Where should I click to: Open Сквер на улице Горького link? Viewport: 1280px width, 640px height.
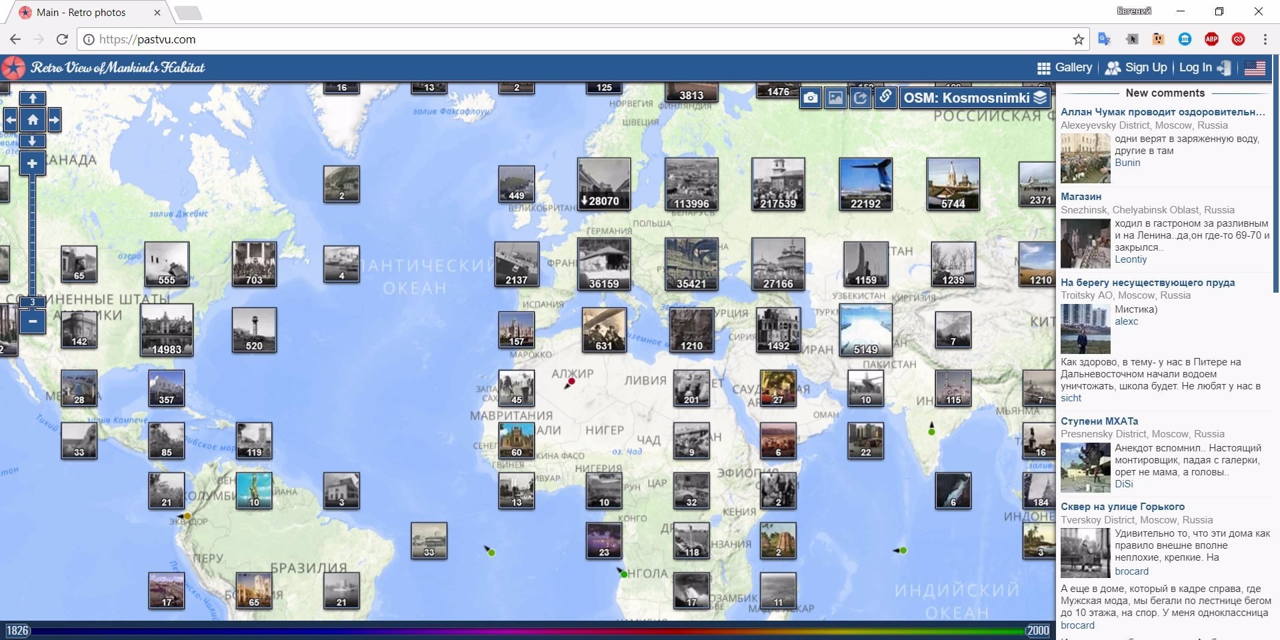click(1123, 507)
